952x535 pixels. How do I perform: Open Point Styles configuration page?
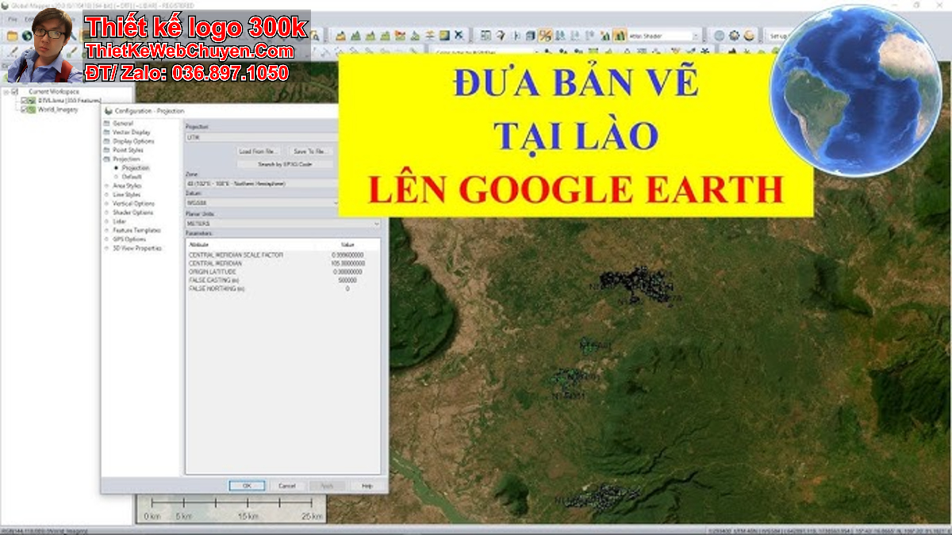pyautogui.click(x=128, y=150)
